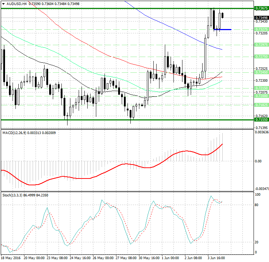
Task: Select the 0.73430 price axis value
Action: point(261,22)
